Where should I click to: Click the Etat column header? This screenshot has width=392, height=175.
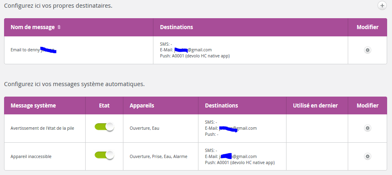(104, 105)
